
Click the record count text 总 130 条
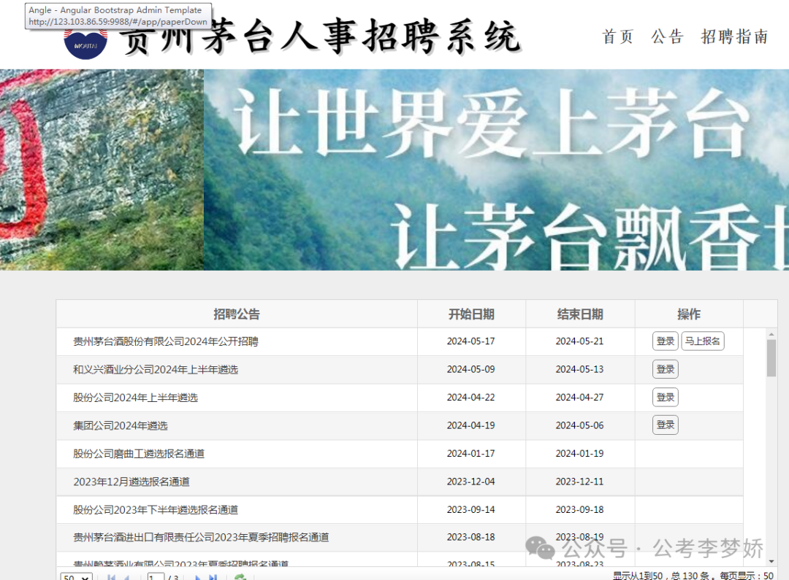(690, 576)
